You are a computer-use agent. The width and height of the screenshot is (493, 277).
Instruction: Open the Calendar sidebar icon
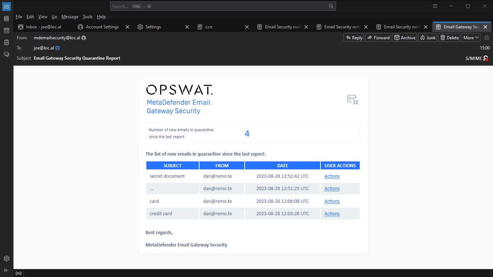(7, 31)
